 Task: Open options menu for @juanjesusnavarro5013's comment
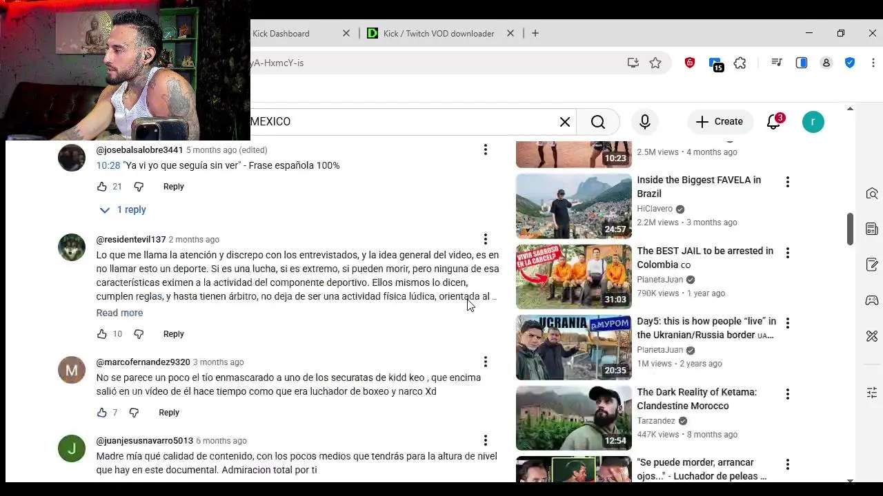[x=485, y=440]
